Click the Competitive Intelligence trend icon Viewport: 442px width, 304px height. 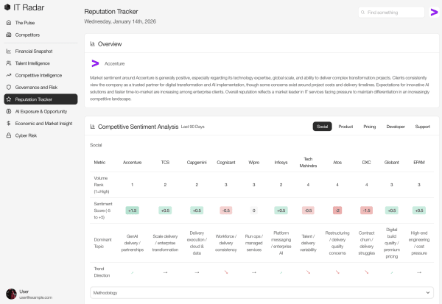click(9, 75)
